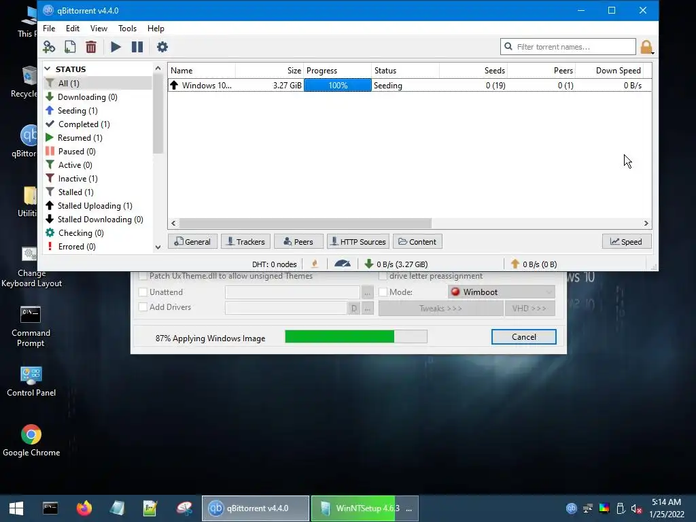Select the Inactive (1) filter
The width and height of the screenshot is (696, 522).
click(98, 179)
